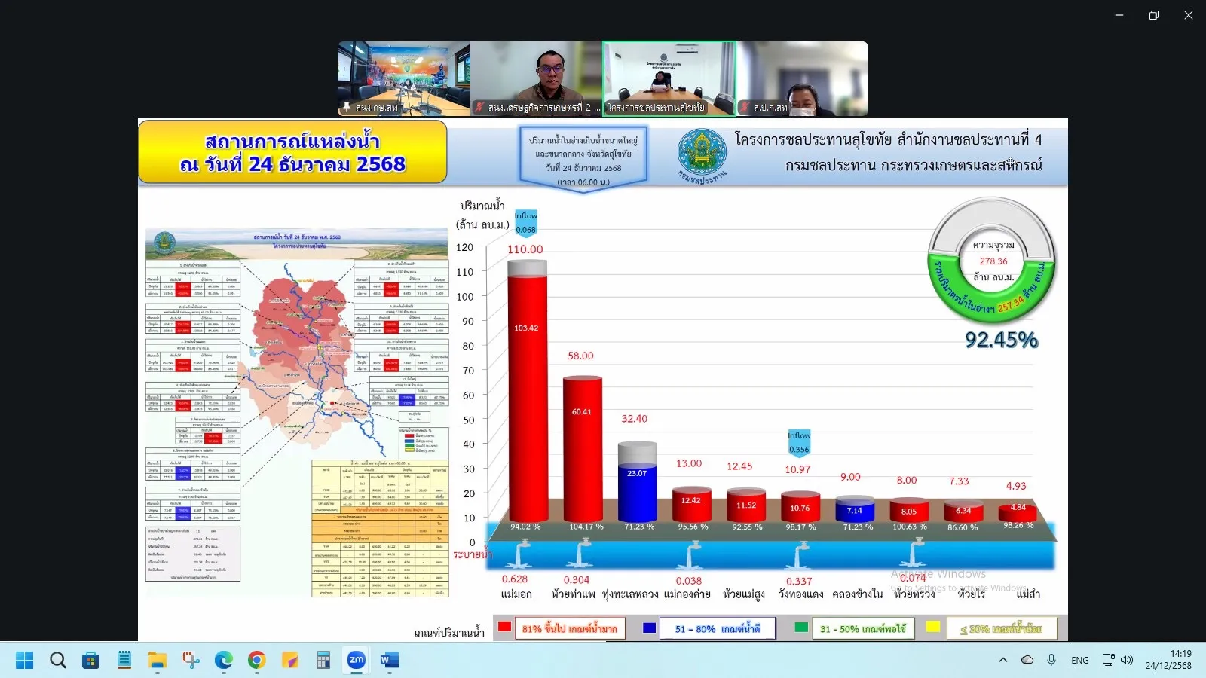This screenshot has height=678, width=1206.
Task: Open File Explorer from the taskbar
Action: click(157, 661)
